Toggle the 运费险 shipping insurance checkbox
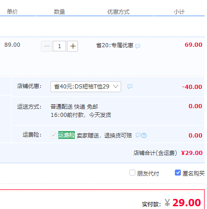The height and width of the screenshot is (209, 207). coord(54,135)
